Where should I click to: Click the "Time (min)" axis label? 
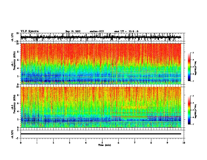[105, 145]
